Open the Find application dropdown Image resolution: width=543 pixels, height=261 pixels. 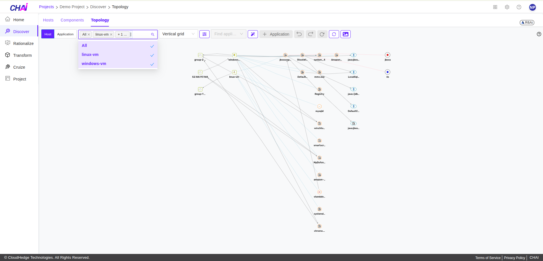click(228, 34)
